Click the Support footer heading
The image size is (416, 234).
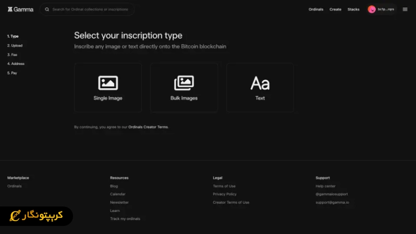pyautogui.click(x=323, y=178)
